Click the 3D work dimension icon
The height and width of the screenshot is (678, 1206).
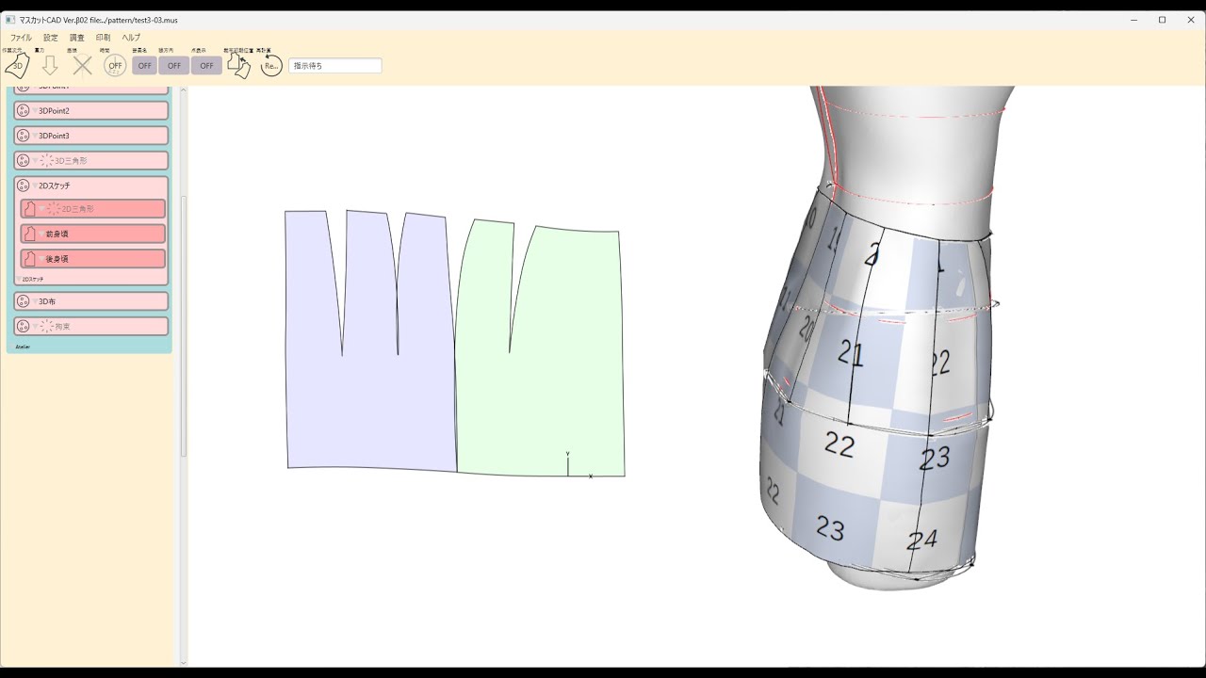(x=17, y=65)
